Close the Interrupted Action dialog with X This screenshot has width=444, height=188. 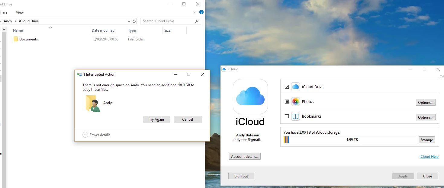tap(203, 74)
